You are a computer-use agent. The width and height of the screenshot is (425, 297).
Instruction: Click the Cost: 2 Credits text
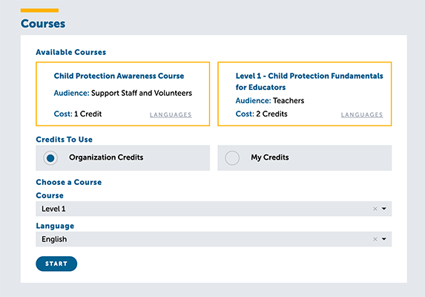tap(262, 114)
